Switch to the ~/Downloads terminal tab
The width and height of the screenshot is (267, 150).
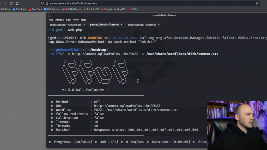[x=65, y=25]
